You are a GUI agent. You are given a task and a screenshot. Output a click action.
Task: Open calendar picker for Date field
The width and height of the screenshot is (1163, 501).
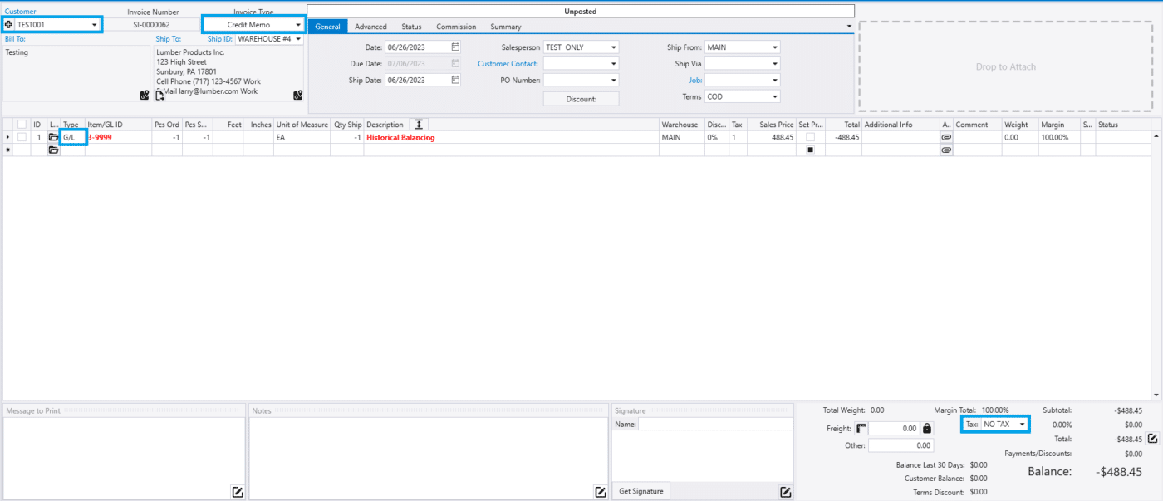455,47
